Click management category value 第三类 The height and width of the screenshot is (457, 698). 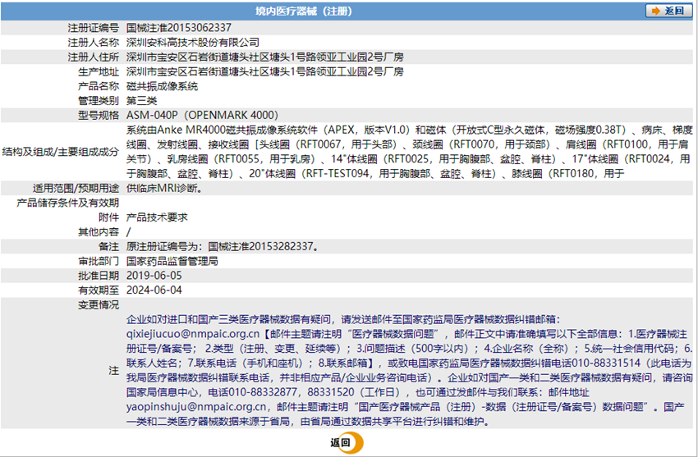pyautogui.click(x=141, y=100)
